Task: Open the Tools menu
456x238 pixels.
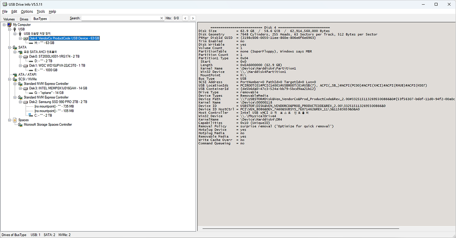Action: (x=41, y=11)
